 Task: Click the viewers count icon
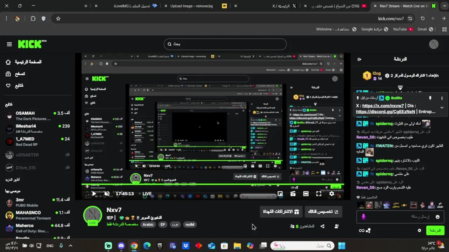[x=293, y=226]
